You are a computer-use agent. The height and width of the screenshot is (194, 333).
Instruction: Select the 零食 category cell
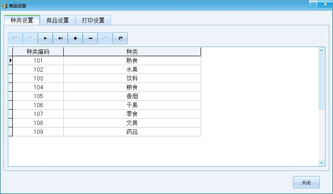132,114
